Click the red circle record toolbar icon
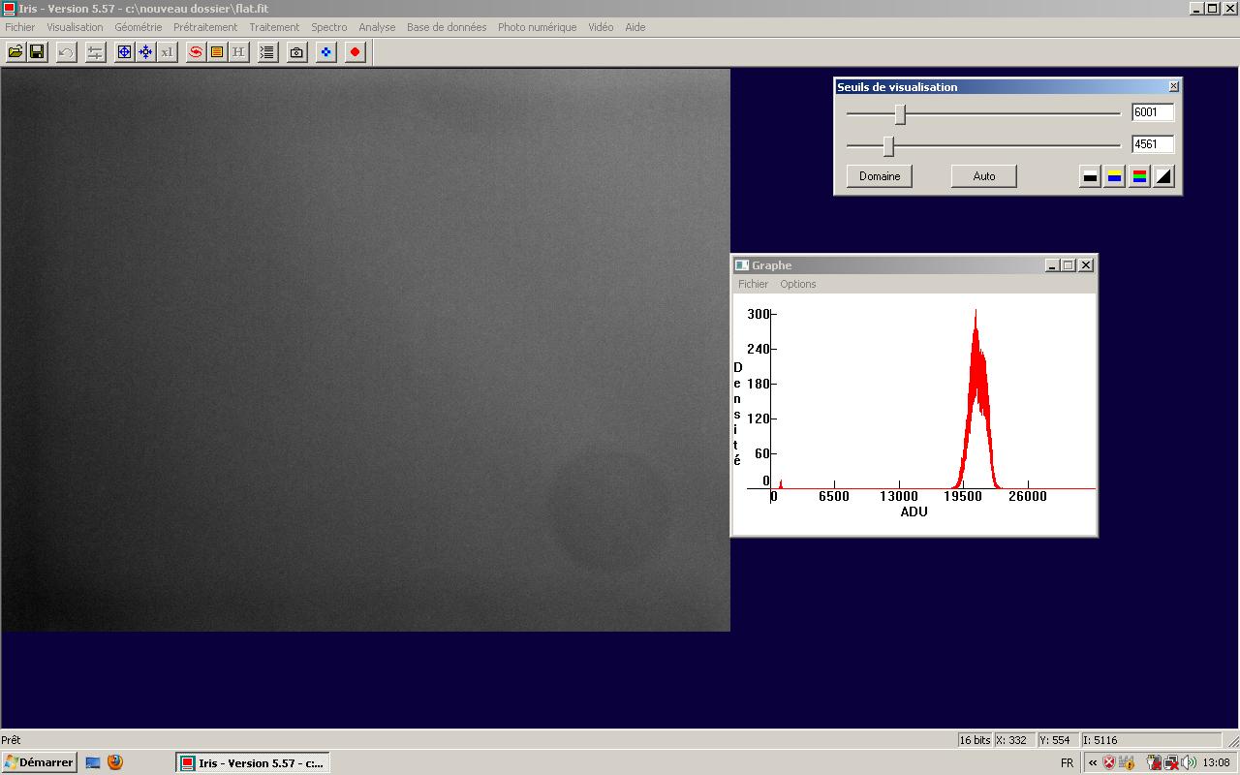1240x775 pixels. click(355, 52)
